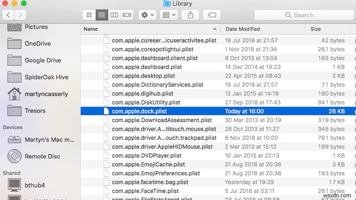Click the bthub4 computer icon
The height and width of the screenshot is (200, 356).
[14, 185]
